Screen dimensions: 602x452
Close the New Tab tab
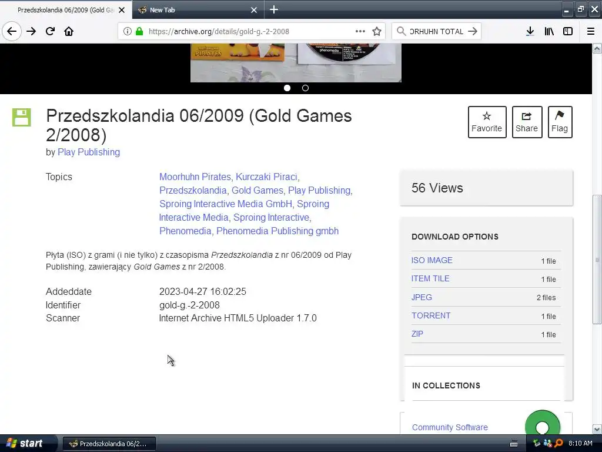254,10
